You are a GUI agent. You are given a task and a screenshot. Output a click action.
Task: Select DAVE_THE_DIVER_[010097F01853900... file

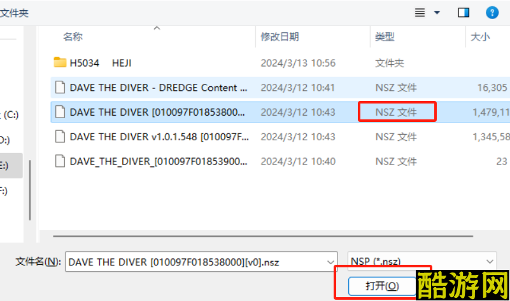coord(159,161)
